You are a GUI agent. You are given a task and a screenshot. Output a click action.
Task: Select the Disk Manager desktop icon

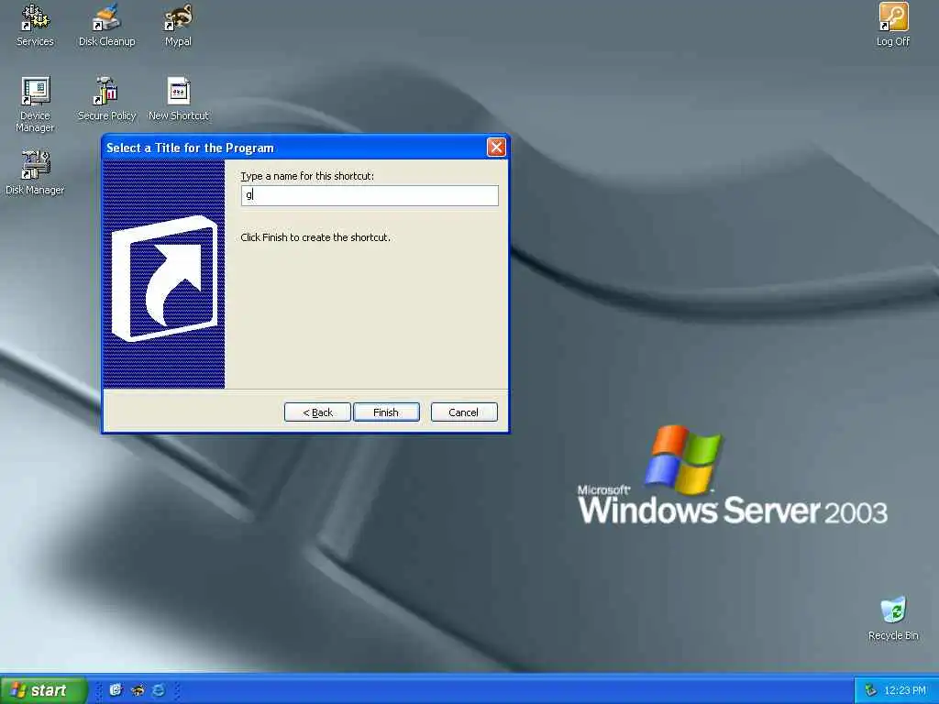(35, 173)
